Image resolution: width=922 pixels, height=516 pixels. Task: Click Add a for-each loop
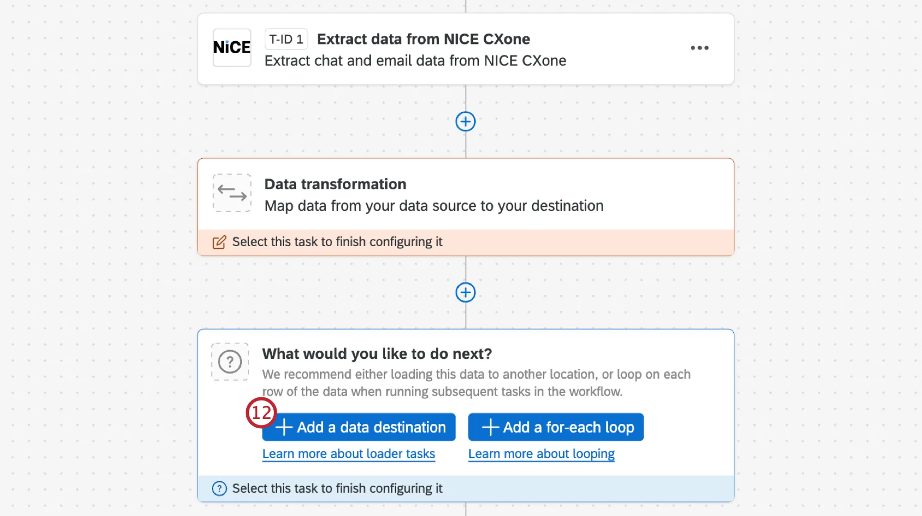pyautogui.click(x=555, y=427)
